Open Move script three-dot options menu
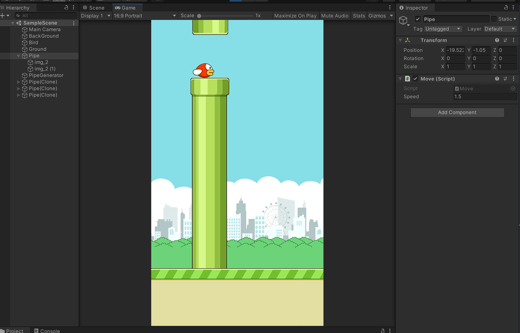The image size is (520, 333). (513, 79)
